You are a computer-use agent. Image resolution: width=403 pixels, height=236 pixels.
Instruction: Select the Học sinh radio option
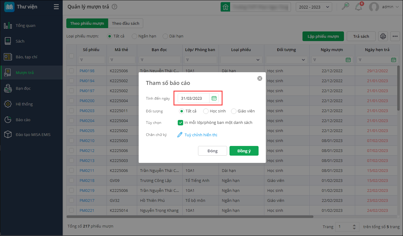click(206, 111)
